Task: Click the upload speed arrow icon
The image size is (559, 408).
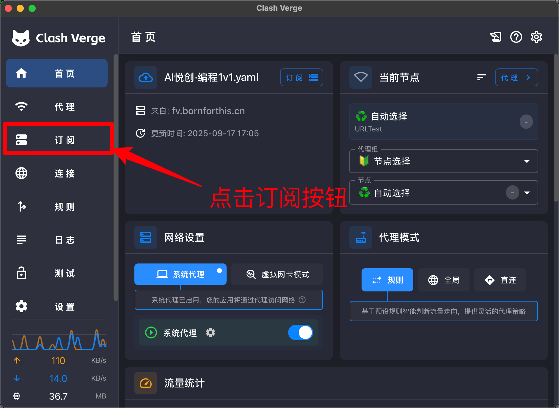Action: 17,360
